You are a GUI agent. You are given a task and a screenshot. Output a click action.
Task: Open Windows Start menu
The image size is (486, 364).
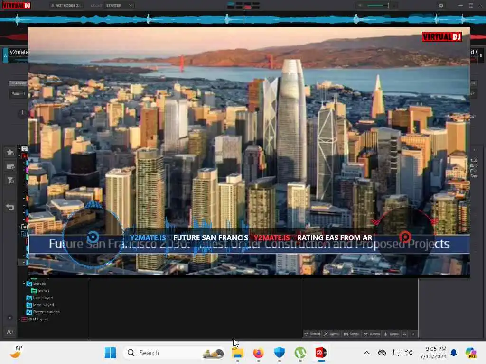tap(110, 353)
